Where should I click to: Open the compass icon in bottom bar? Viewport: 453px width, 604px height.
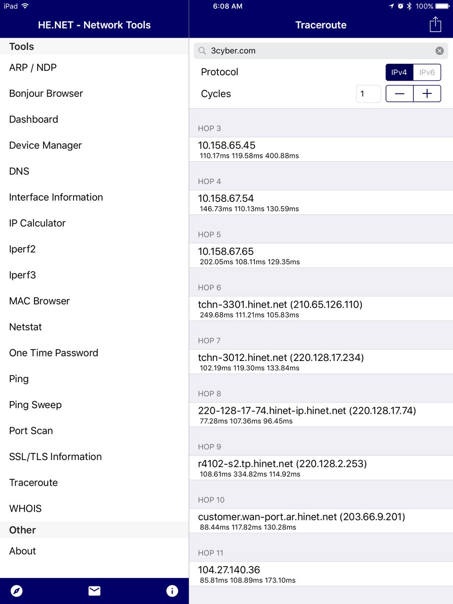tap(17, 591)
